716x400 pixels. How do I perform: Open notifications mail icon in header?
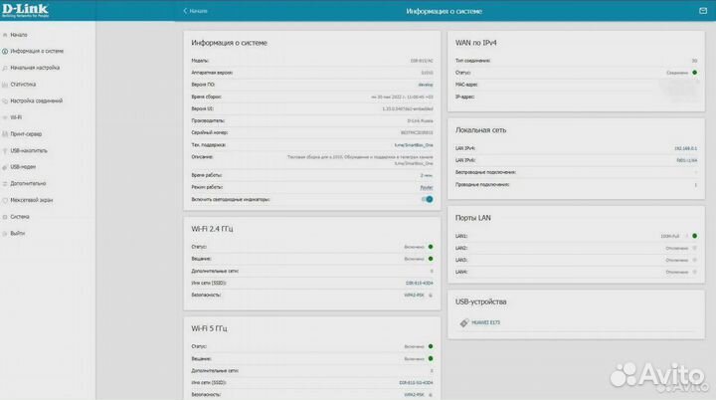pyautogui.click(x=702, y=11)
